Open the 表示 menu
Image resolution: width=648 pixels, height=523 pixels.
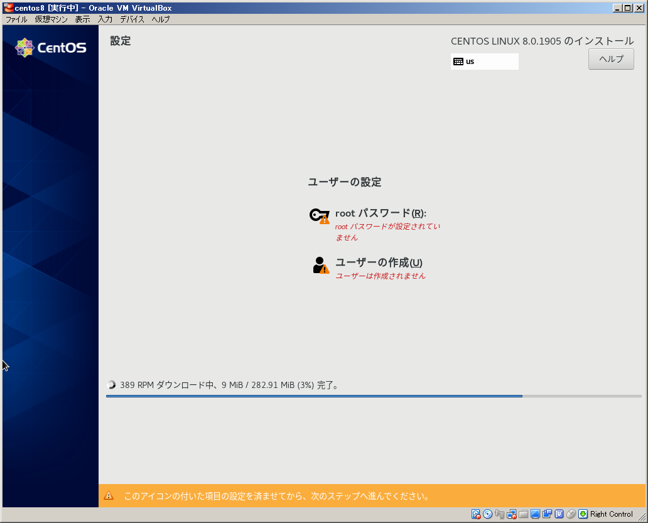coord(82,19)
